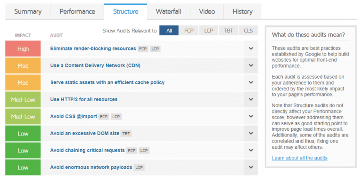Open Avoid CSS @import audit title

point(74,116)
